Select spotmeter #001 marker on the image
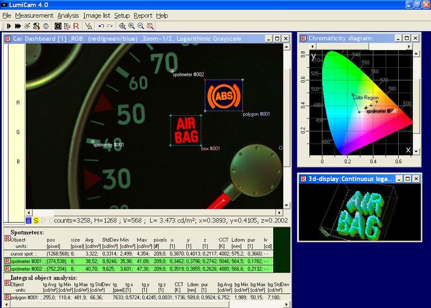 click(x=93, y=141)
